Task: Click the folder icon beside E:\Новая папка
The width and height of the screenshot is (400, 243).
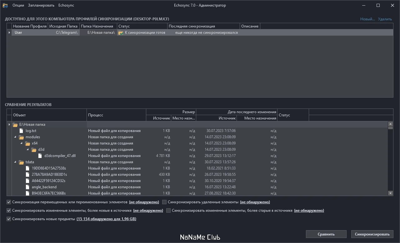Action: tap(15, 124)
